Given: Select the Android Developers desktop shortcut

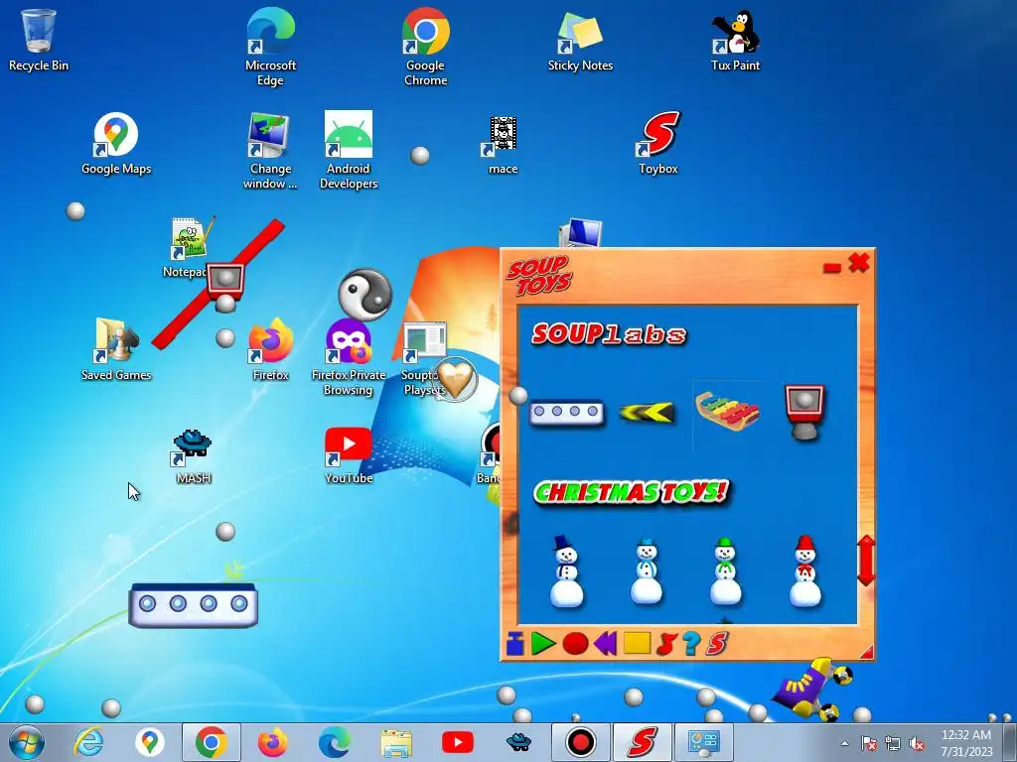Looking at the screenshot, I should coord(349,151).
